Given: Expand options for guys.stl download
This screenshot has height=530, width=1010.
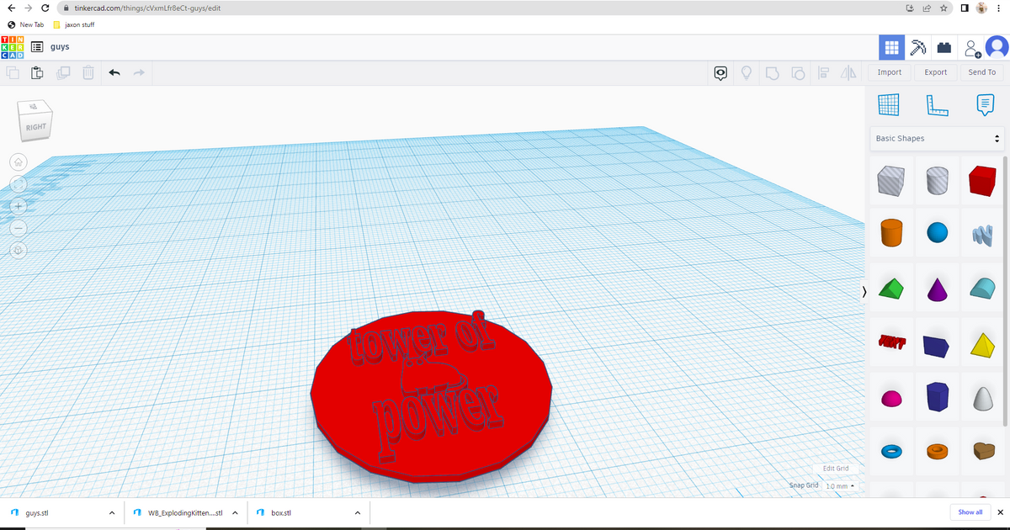Looking at the screenshot, I should [x=112, y=512].
